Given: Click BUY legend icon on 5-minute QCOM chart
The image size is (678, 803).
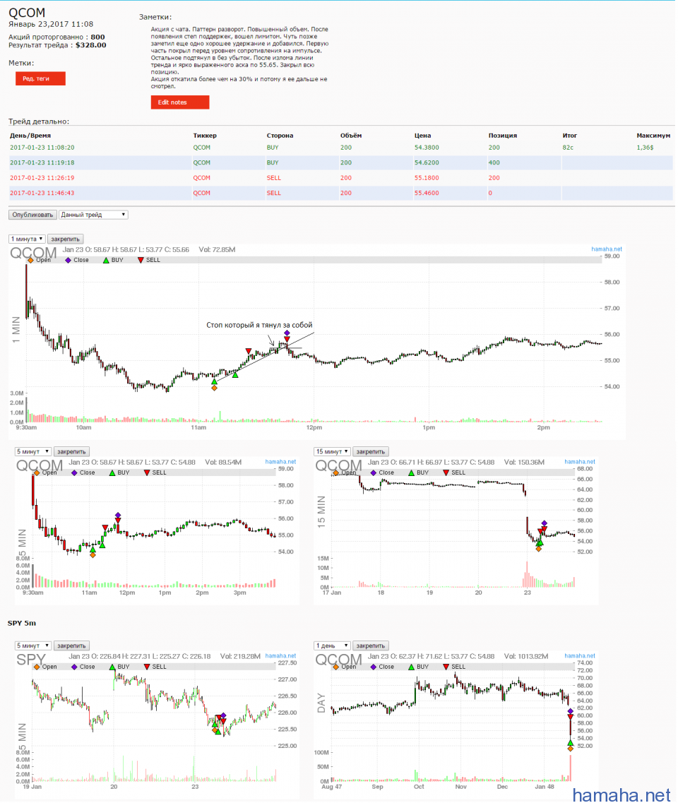Looking at the screenshot, I should [x=112, y=472].
